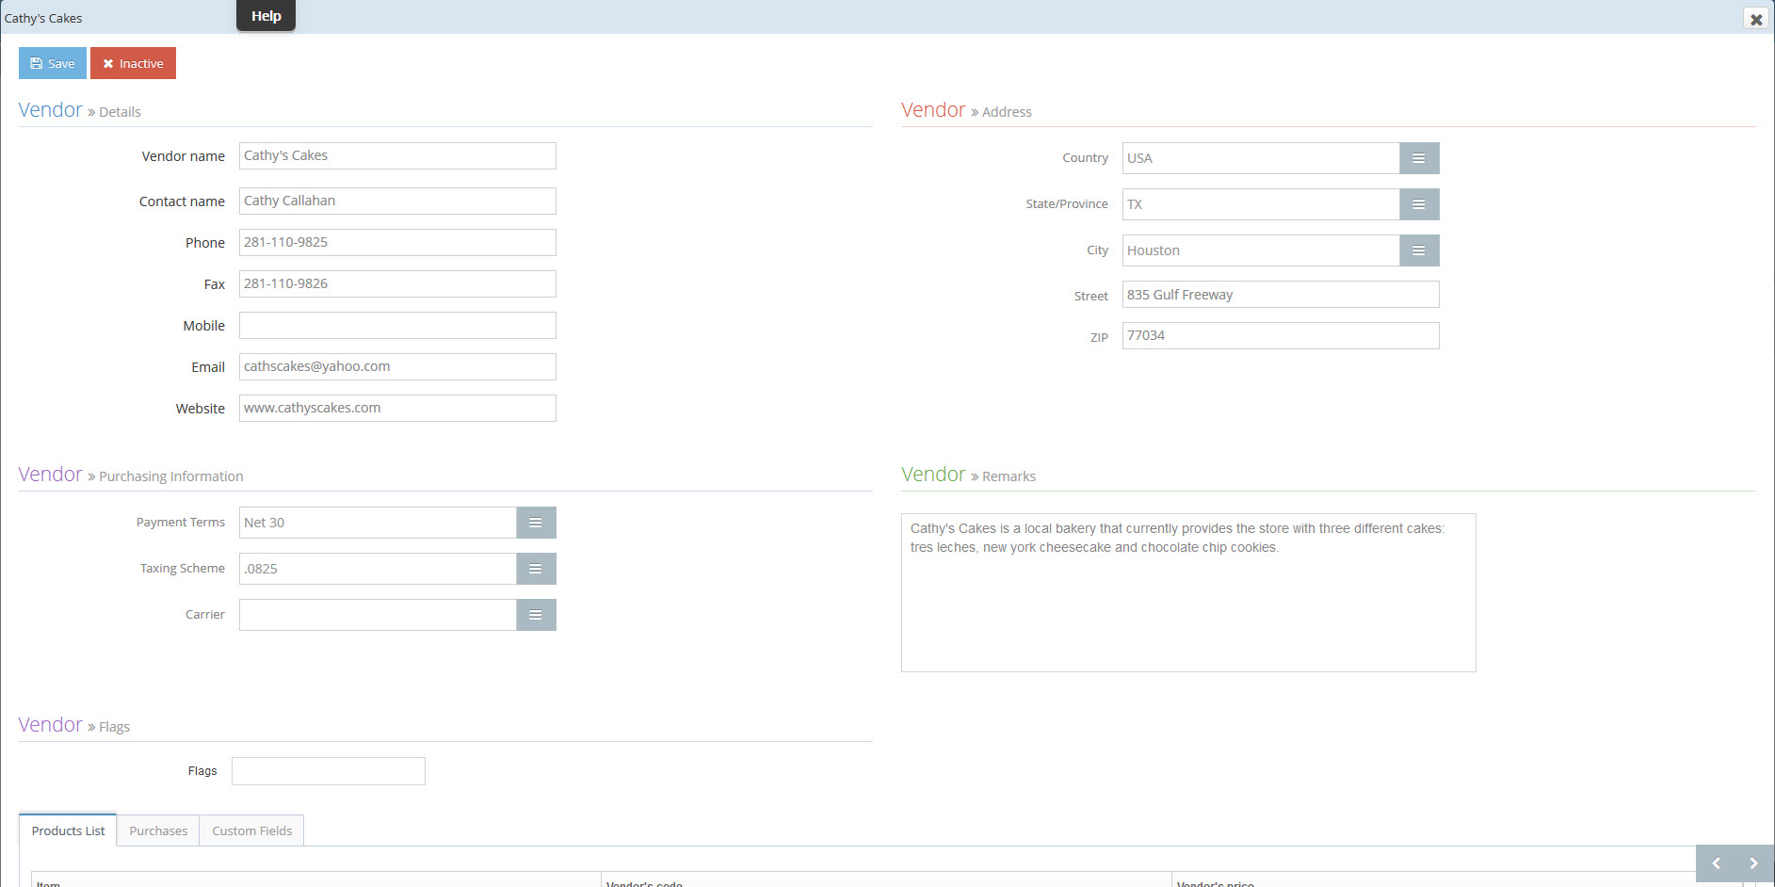The height and width of the screenshot is (887, 1775).
Task: Click the Remarks text area
Action: pyautogui.click(x=1187, y=603)
